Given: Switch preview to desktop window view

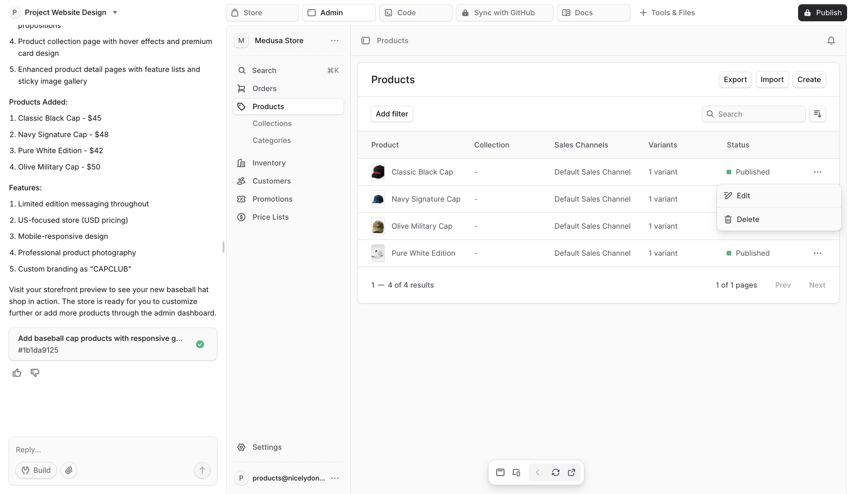Looking at the screenshot, I should coord(500,472).
